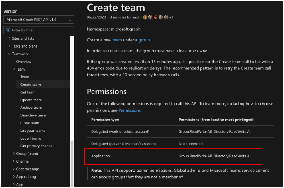The height and width of the screenshot is (188, 284).
Task: Click the Delegated (personal Microsoft account) cell
Action: click(124, 144)
